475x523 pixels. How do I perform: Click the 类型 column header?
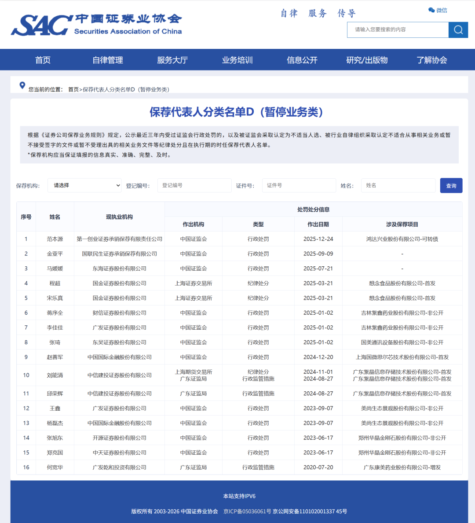[258, 225]
